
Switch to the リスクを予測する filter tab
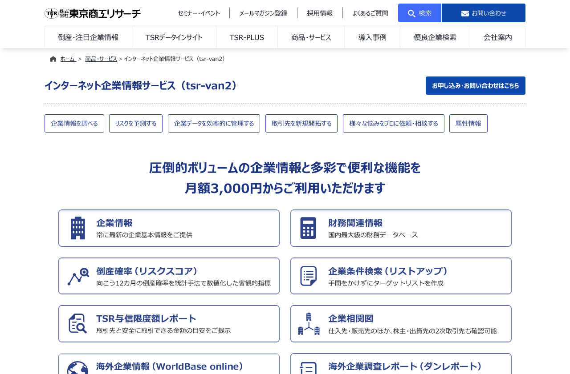click(136, 123)
